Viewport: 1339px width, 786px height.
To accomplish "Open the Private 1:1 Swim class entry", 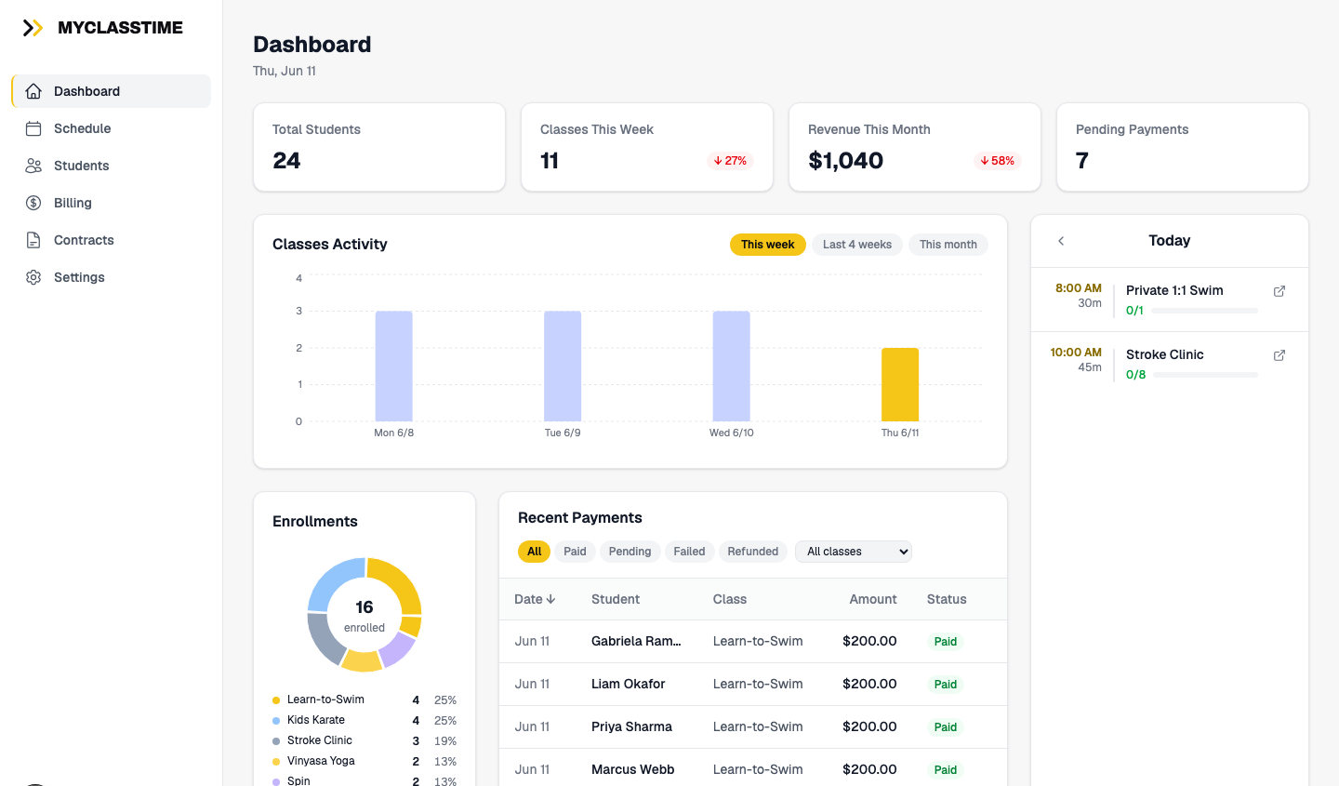I will pos(1170,300).
